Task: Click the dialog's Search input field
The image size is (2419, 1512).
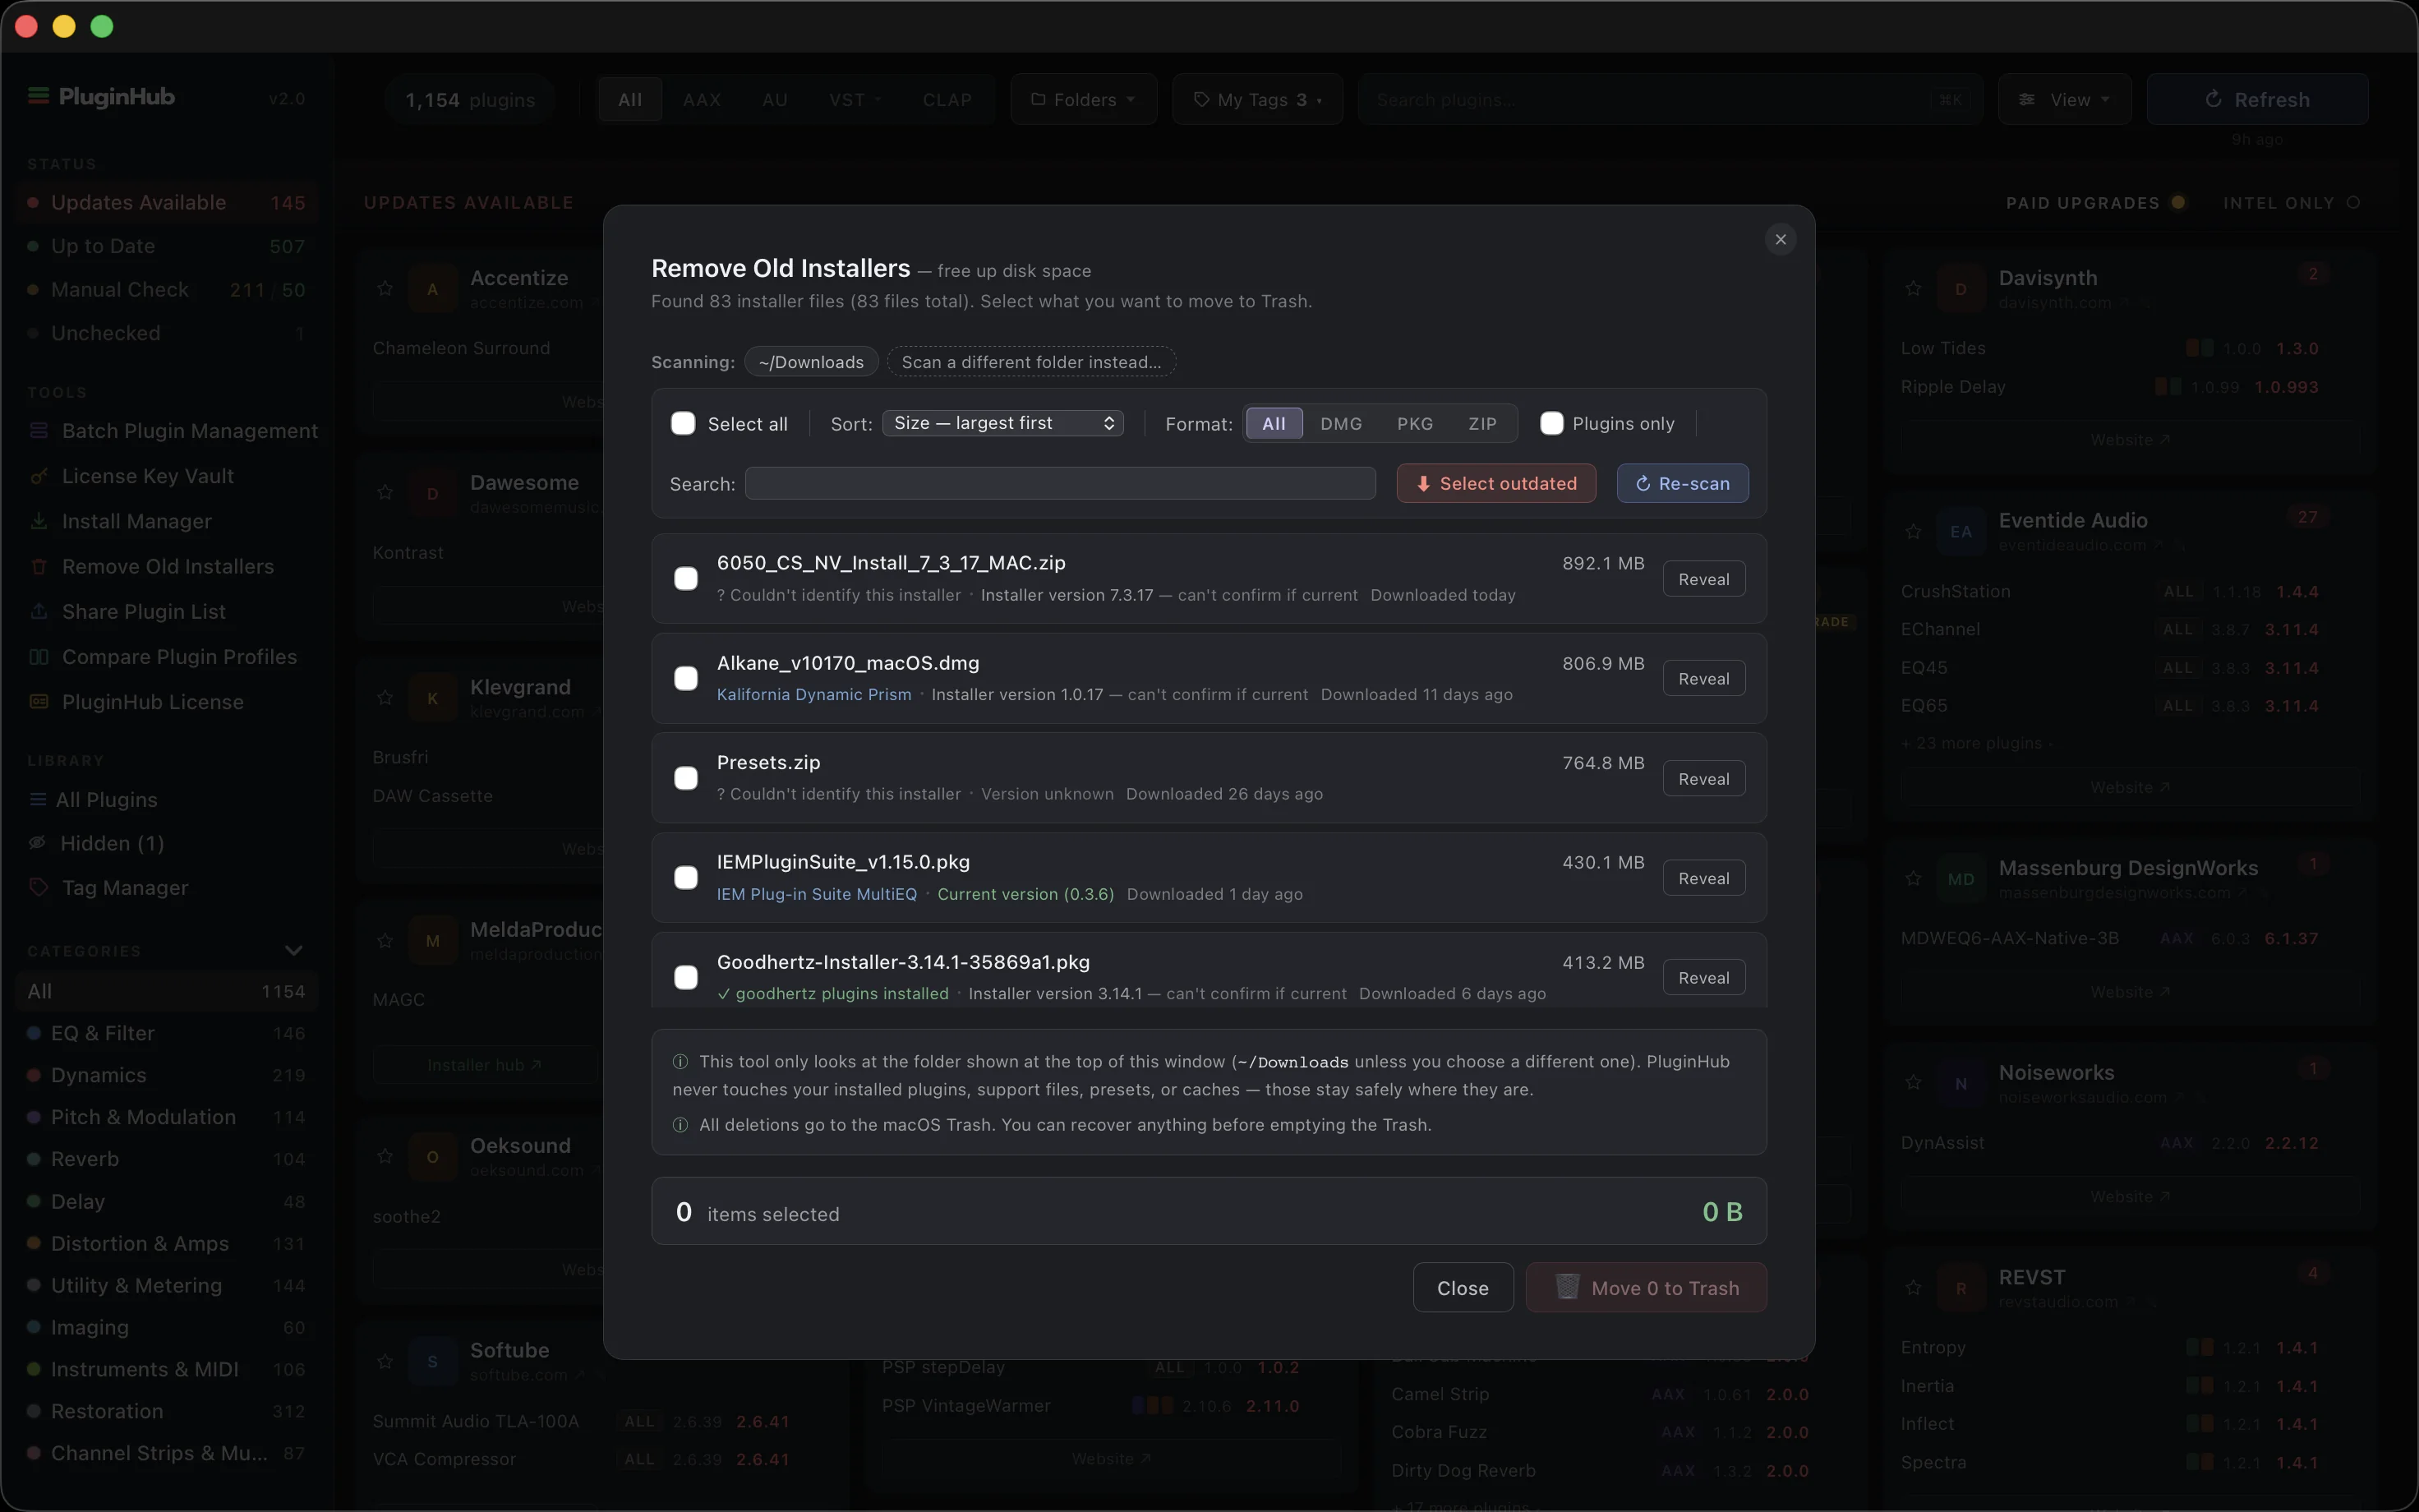Action: (x=1061, y=484)
